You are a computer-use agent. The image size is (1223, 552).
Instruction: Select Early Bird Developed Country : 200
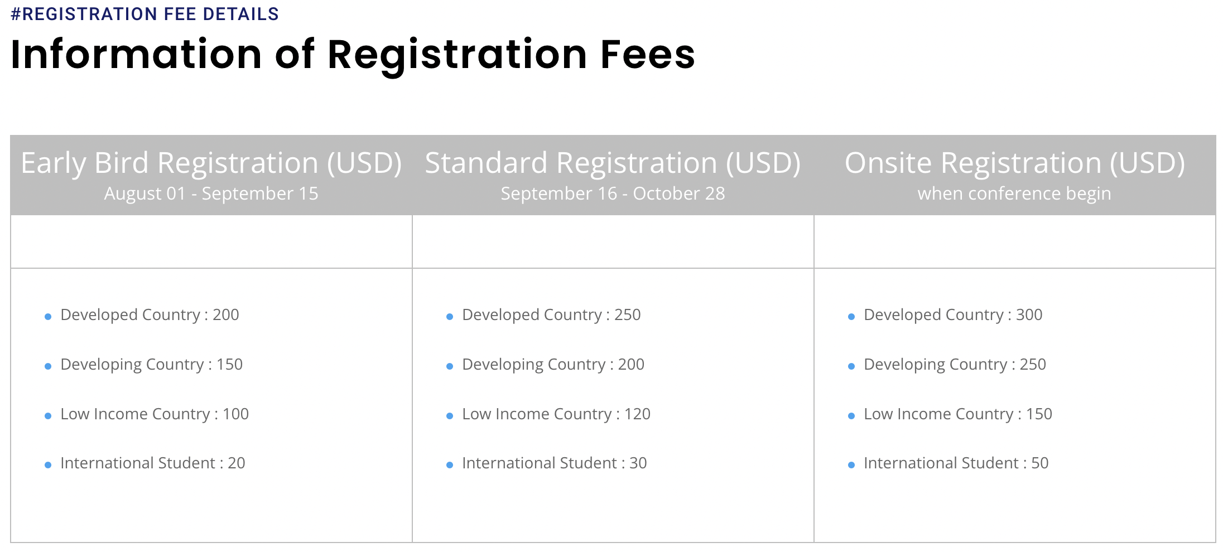[150, 315]
